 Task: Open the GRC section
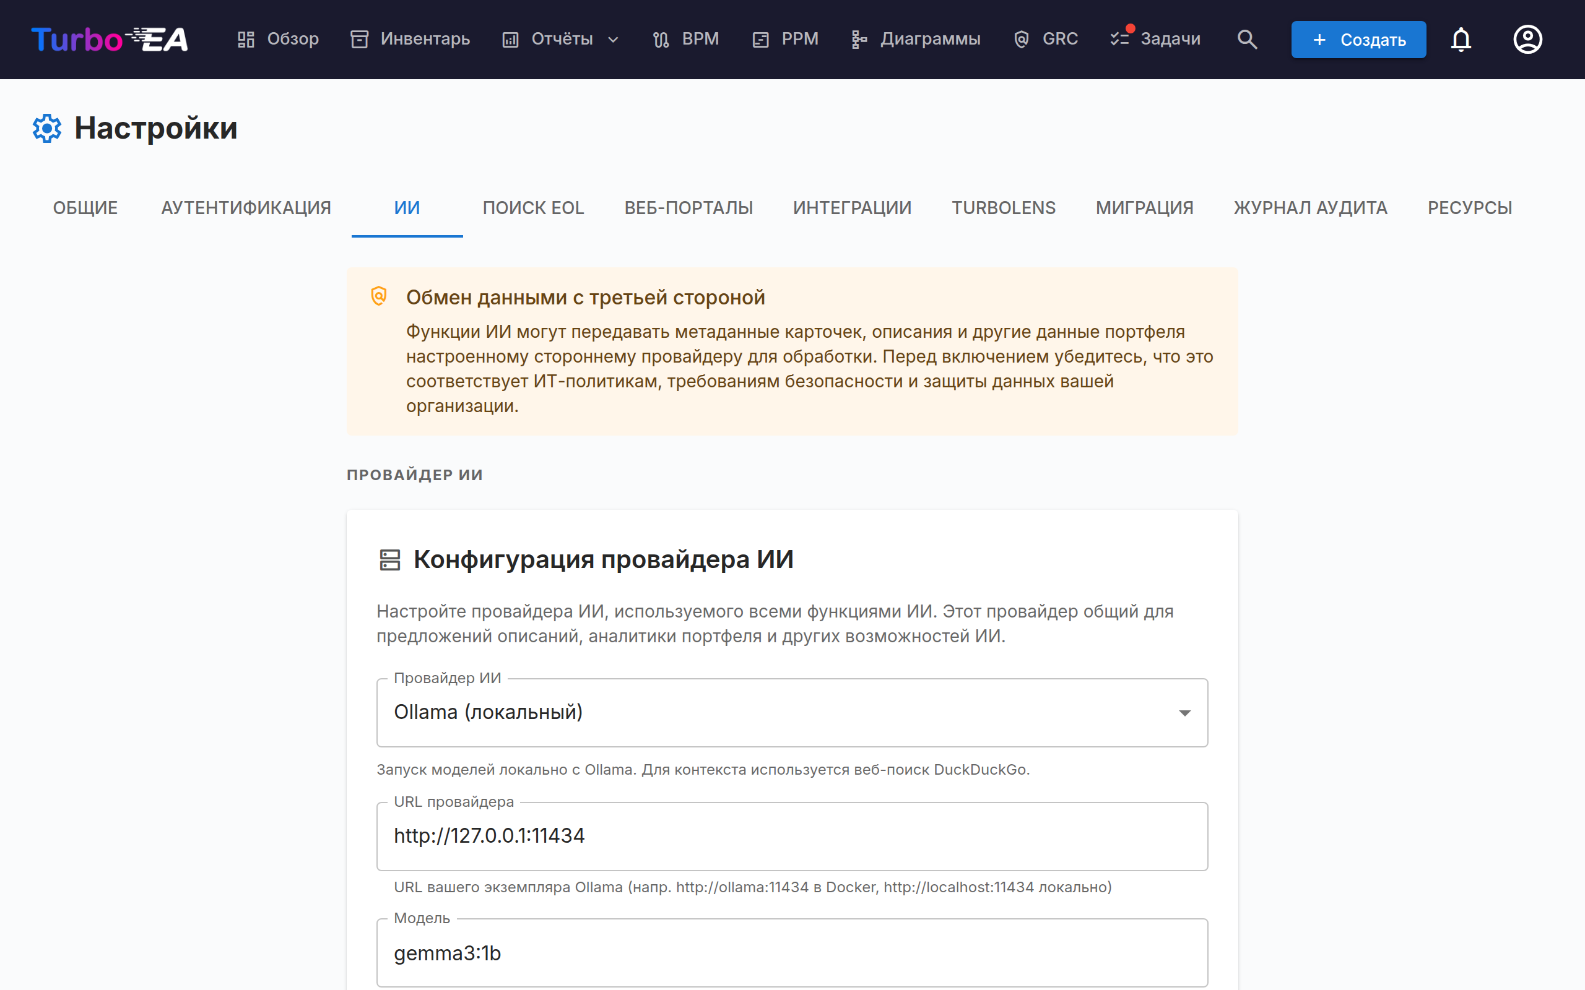coord(1046,39)
